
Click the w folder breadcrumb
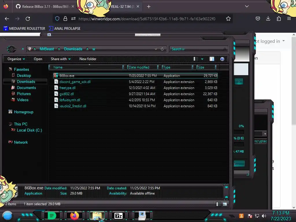pos(94,49)
